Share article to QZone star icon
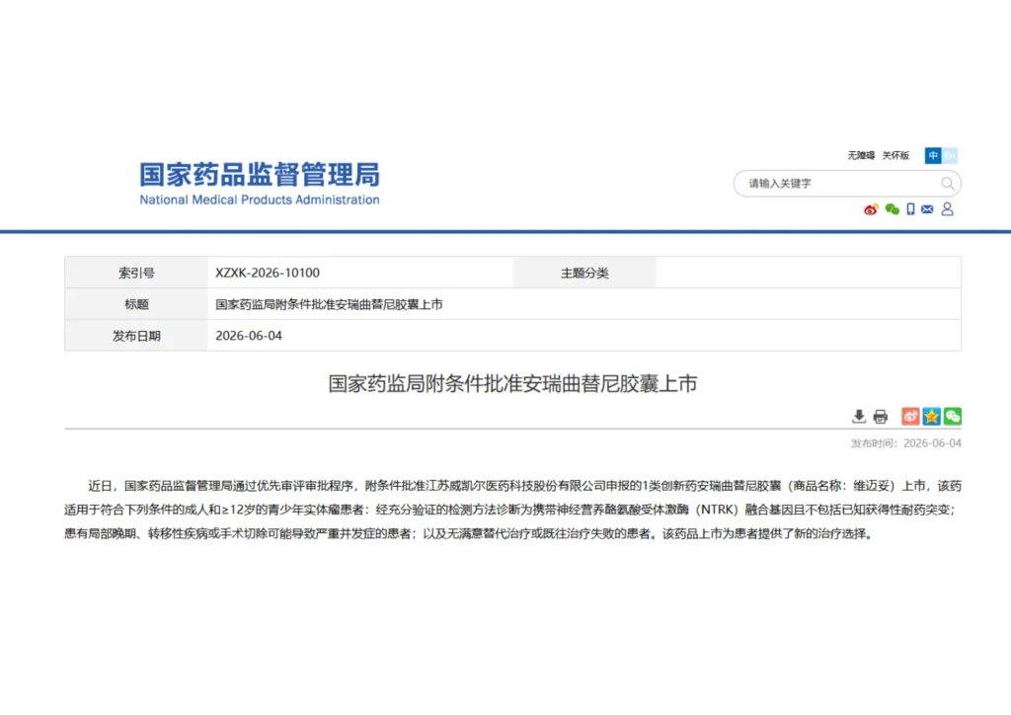This screenshot has width=1011, height=715. tap(932, 417)
